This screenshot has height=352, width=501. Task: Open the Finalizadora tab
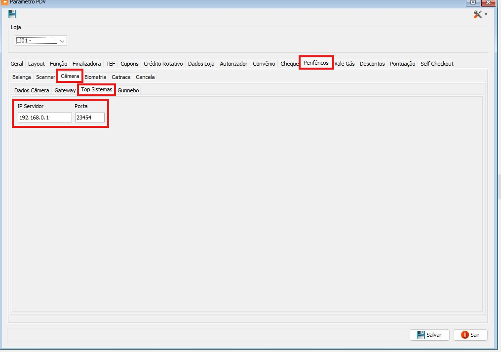86,64
